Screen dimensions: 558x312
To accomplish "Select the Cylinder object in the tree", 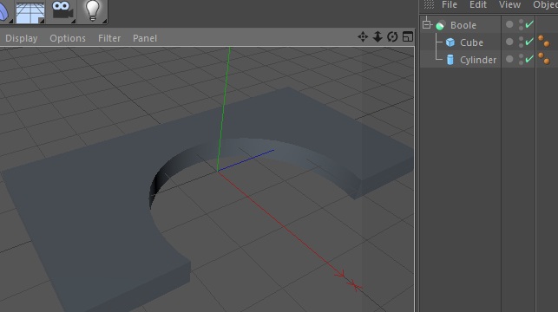I will [x=478, y=60].
